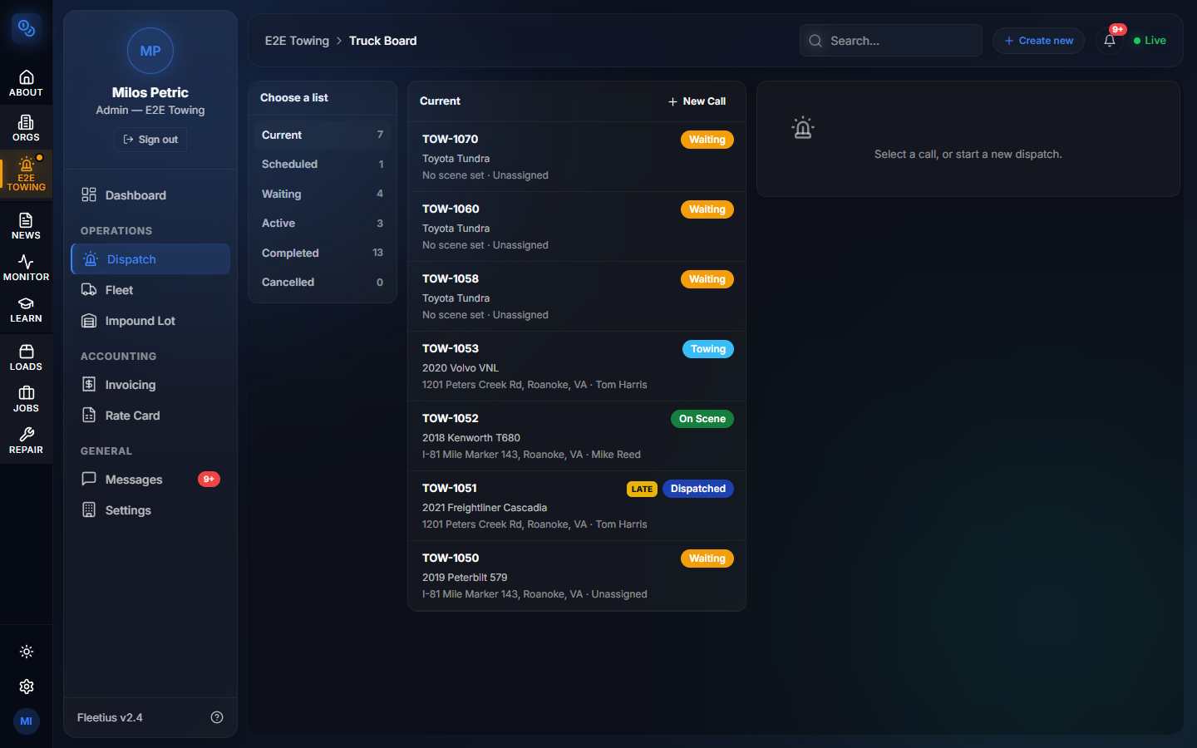Image resolution: width=1197 pixels, height=748 pixels.
Task: Open the Dispatch menu item
Action: [150, 259]
